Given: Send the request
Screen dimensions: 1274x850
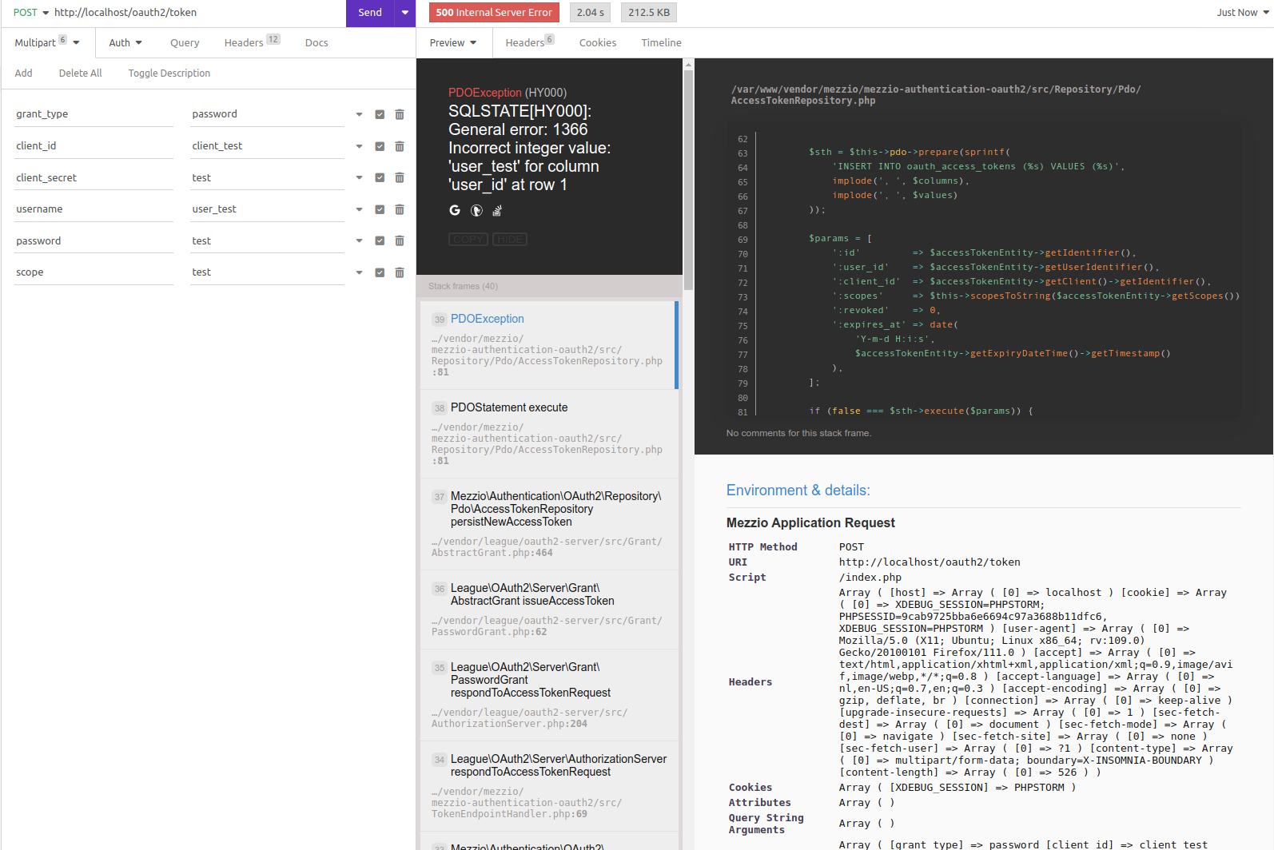Looking at the screenshot, I should tap(370, 13).
